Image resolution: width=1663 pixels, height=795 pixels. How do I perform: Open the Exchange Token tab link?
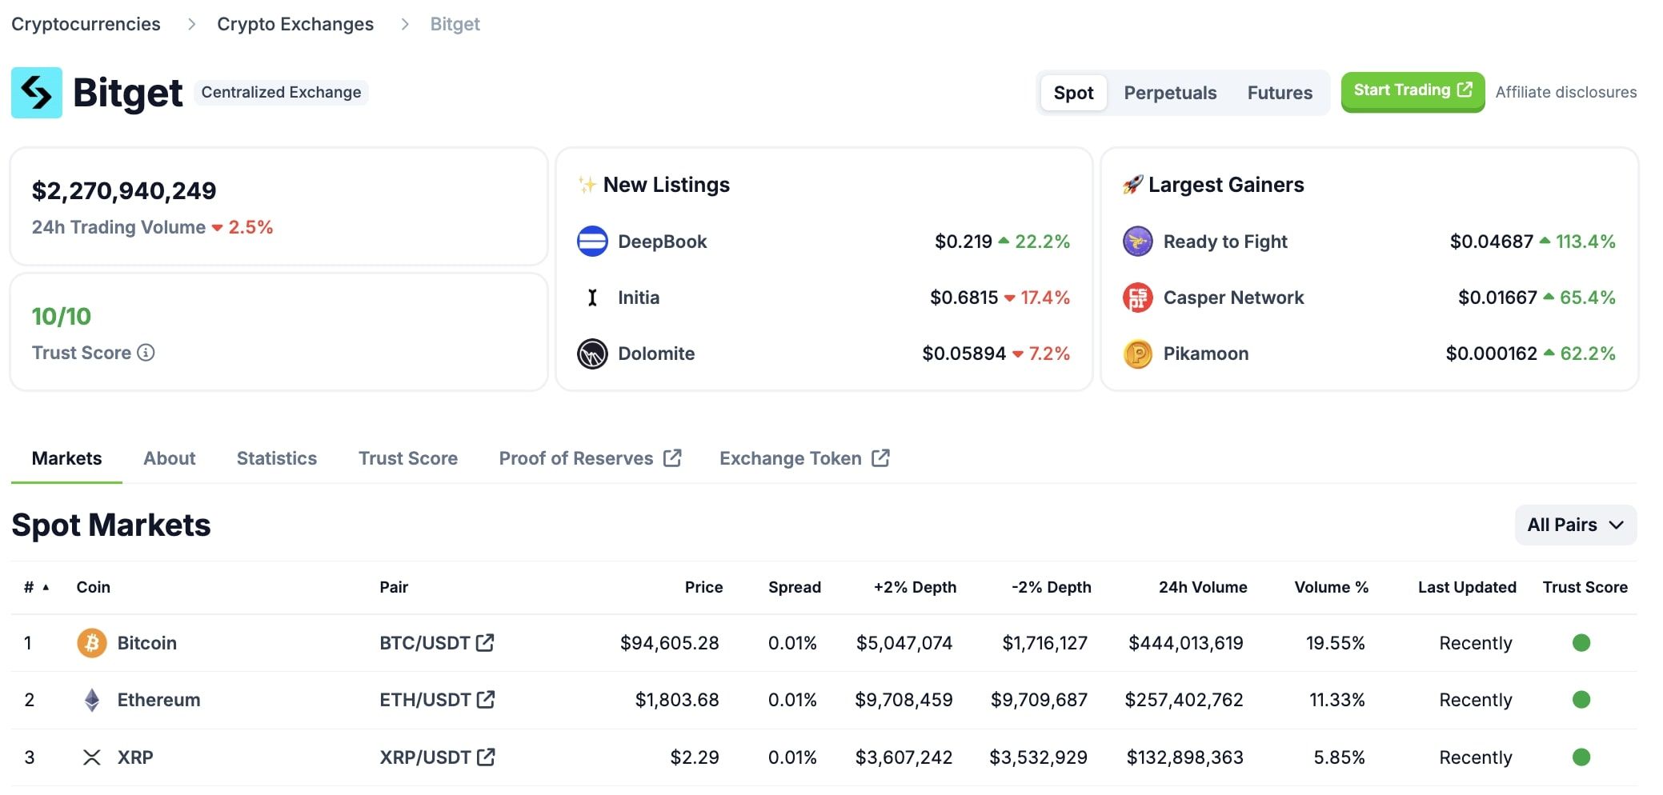pos(804,458)
